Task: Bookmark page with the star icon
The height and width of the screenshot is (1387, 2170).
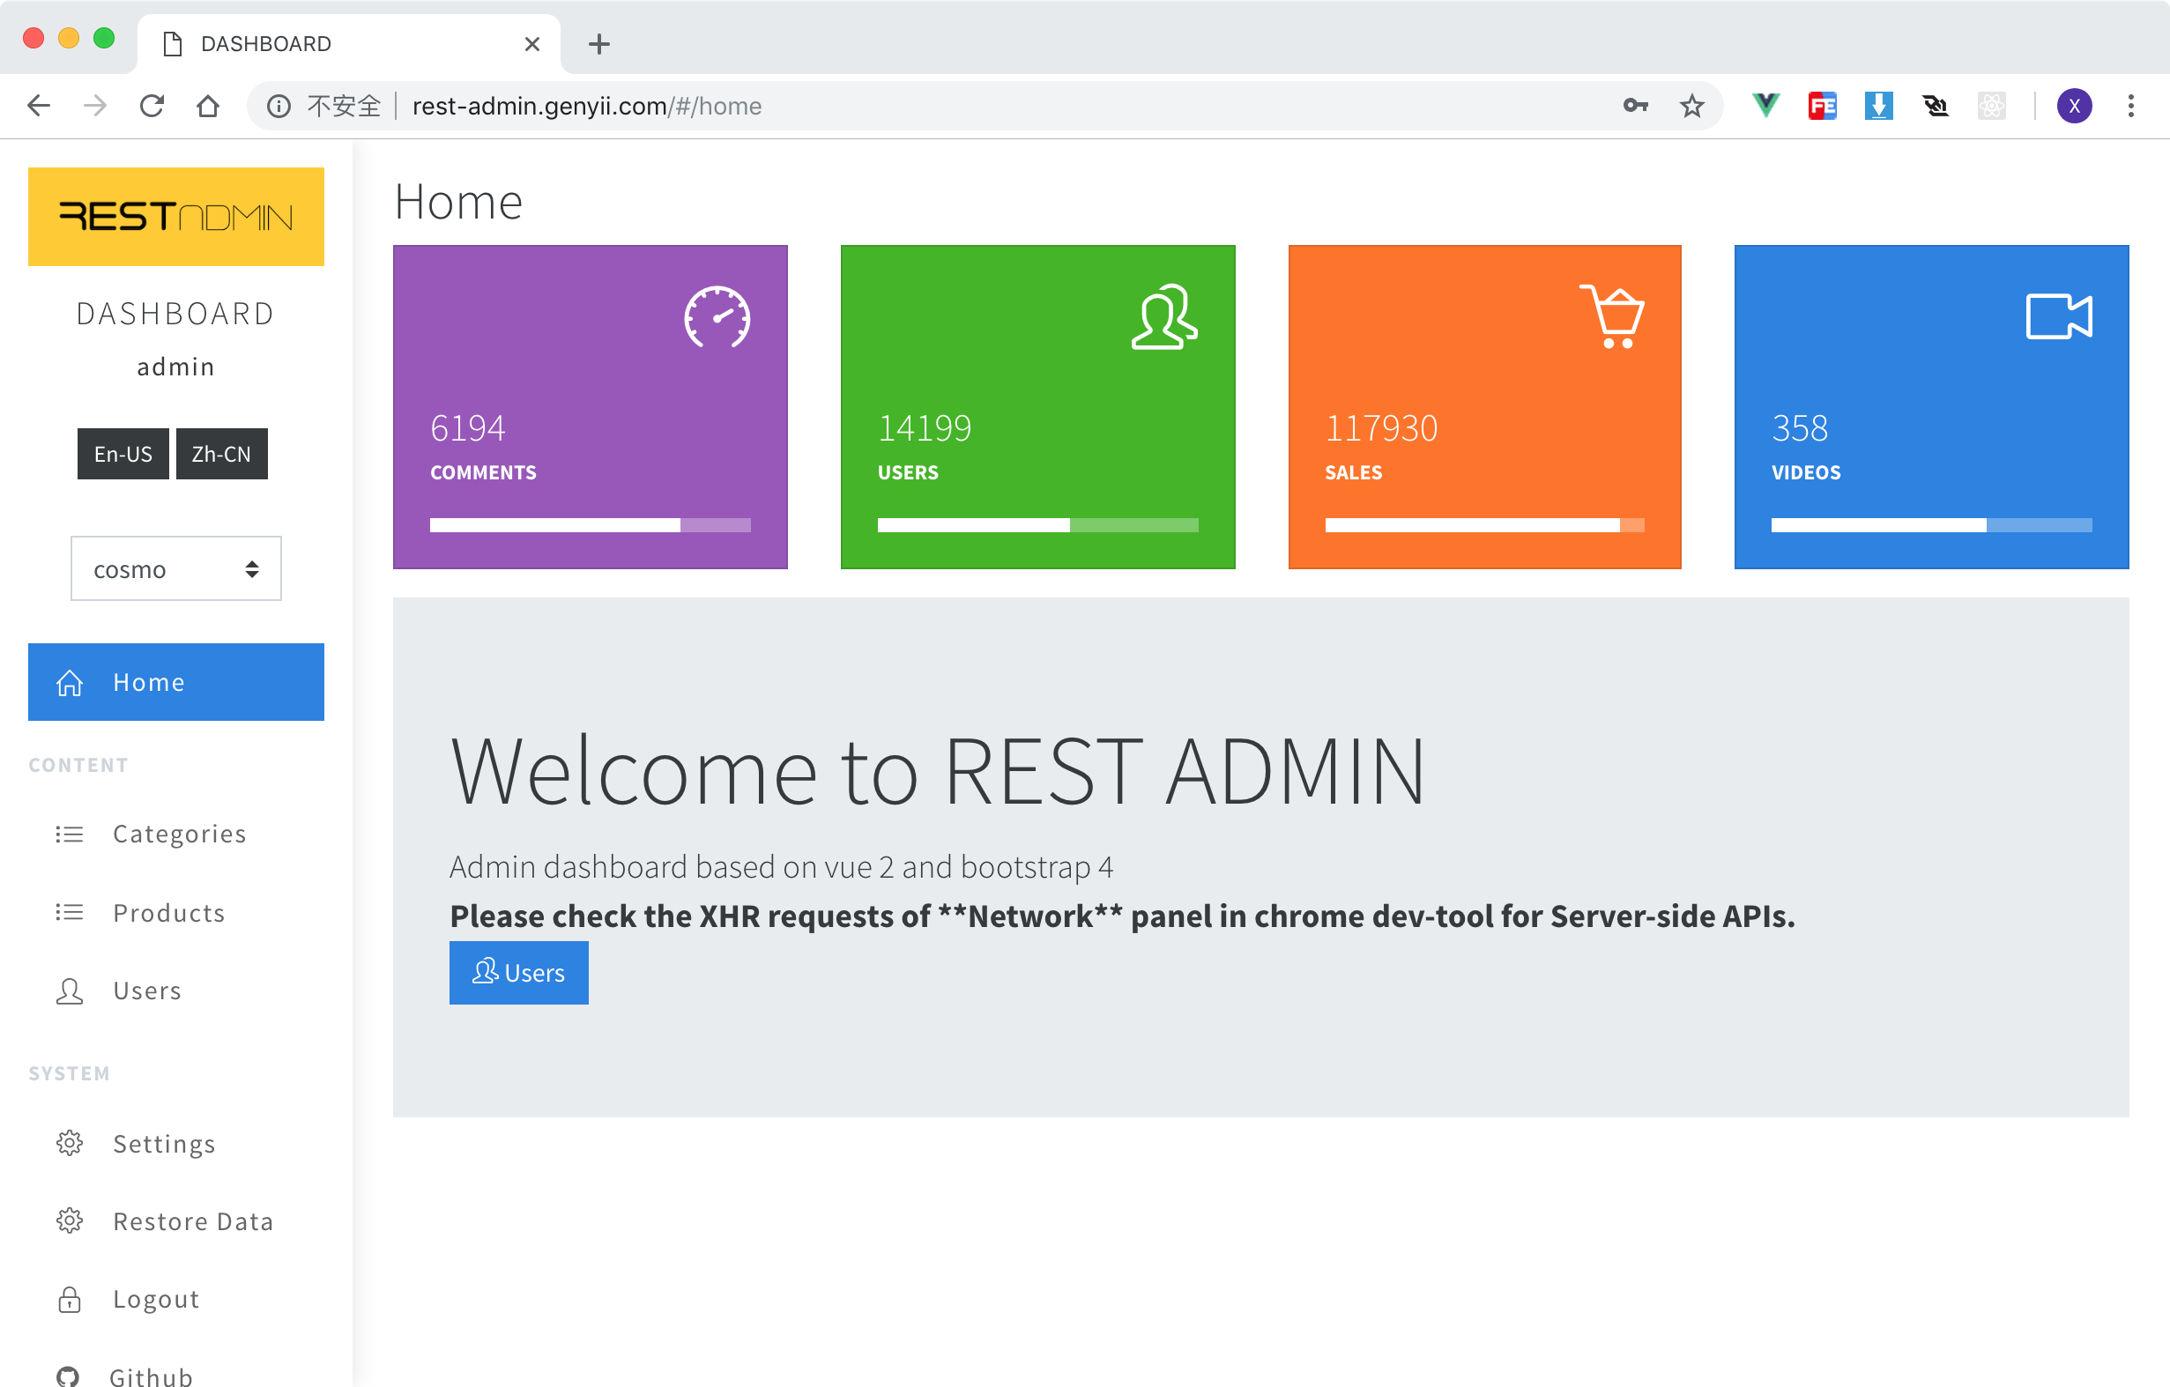Action: pyautogui.click(x=1691, y=107)
